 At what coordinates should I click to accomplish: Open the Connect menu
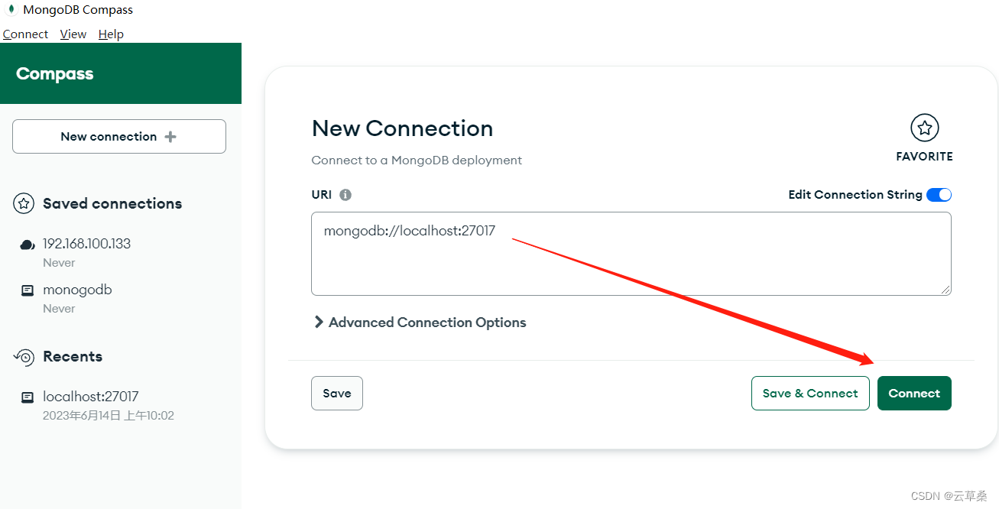coord(25,34)
